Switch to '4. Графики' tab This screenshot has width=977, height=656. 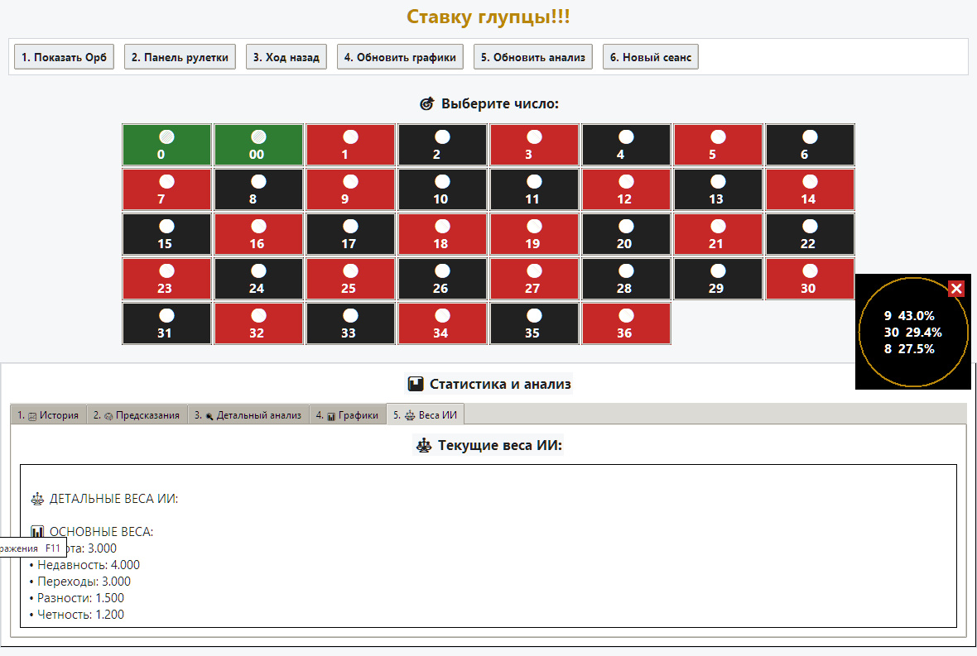point(347,415)
